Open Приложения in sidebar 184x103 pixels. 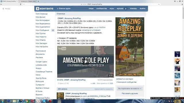pyautogui.click(x=41, y=51)
